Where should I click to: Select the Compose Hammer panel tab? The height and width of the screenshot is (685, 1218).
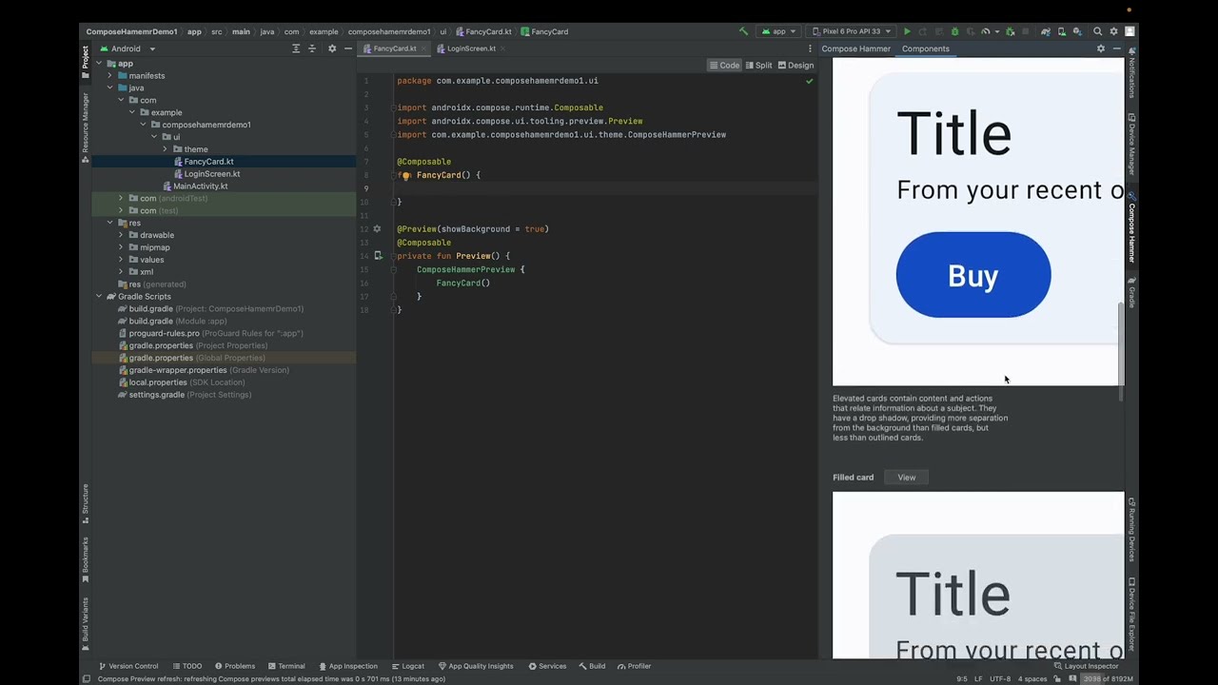point(856,49)
